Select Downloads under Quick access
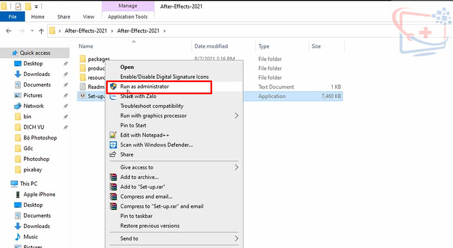Viewport: 453px width, 248px height. tap(36, 74)
